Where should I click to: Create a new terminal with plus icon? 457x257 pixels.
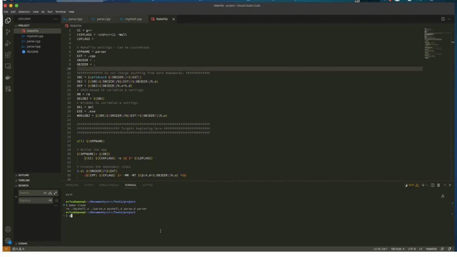(423, 185)
